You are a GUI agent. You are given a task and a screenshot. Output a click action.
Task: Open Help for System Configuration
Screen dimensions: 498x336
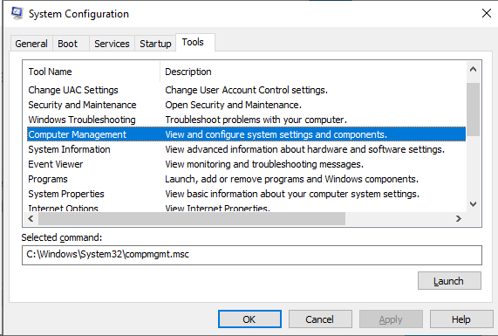click(461, 319)
